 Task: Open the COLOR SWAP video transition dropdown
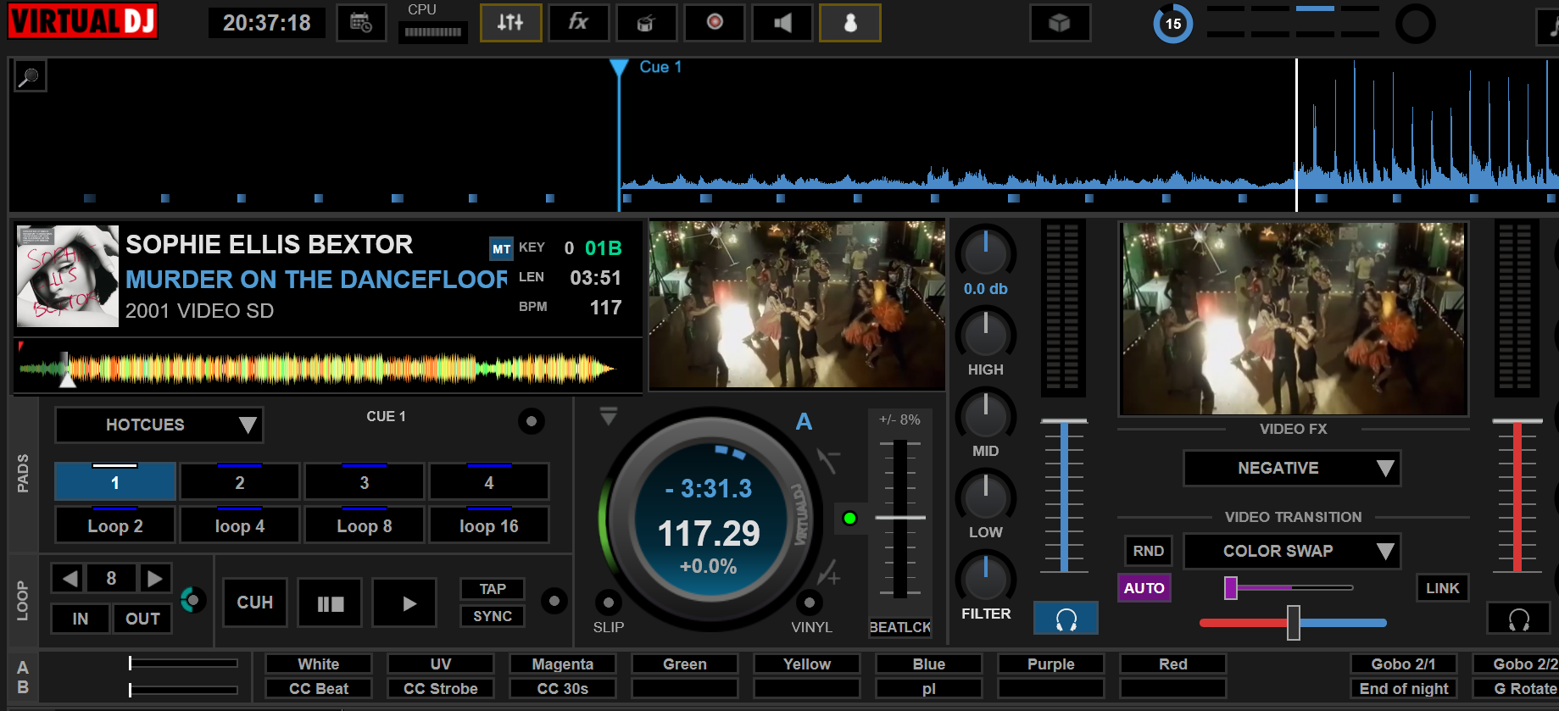1292,551
